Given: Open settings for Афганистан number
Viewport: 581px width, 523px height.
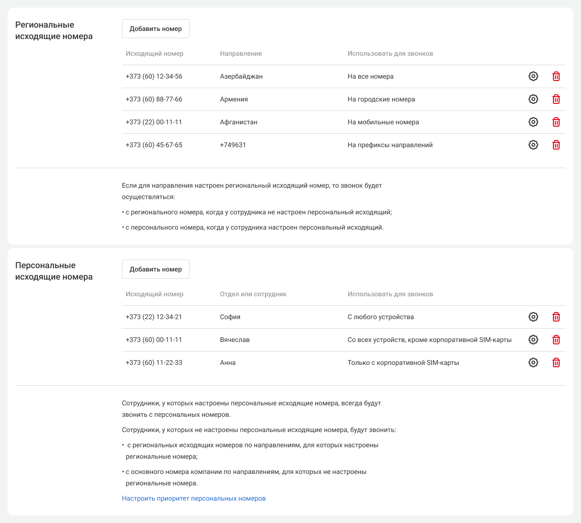Looking at the screenshot, I should coord(533,122).
